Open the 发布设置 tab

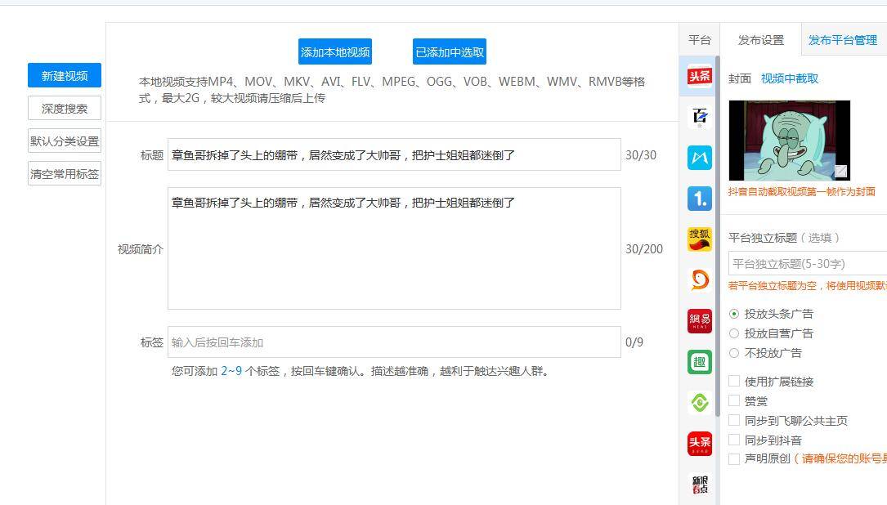coord(760,40)
